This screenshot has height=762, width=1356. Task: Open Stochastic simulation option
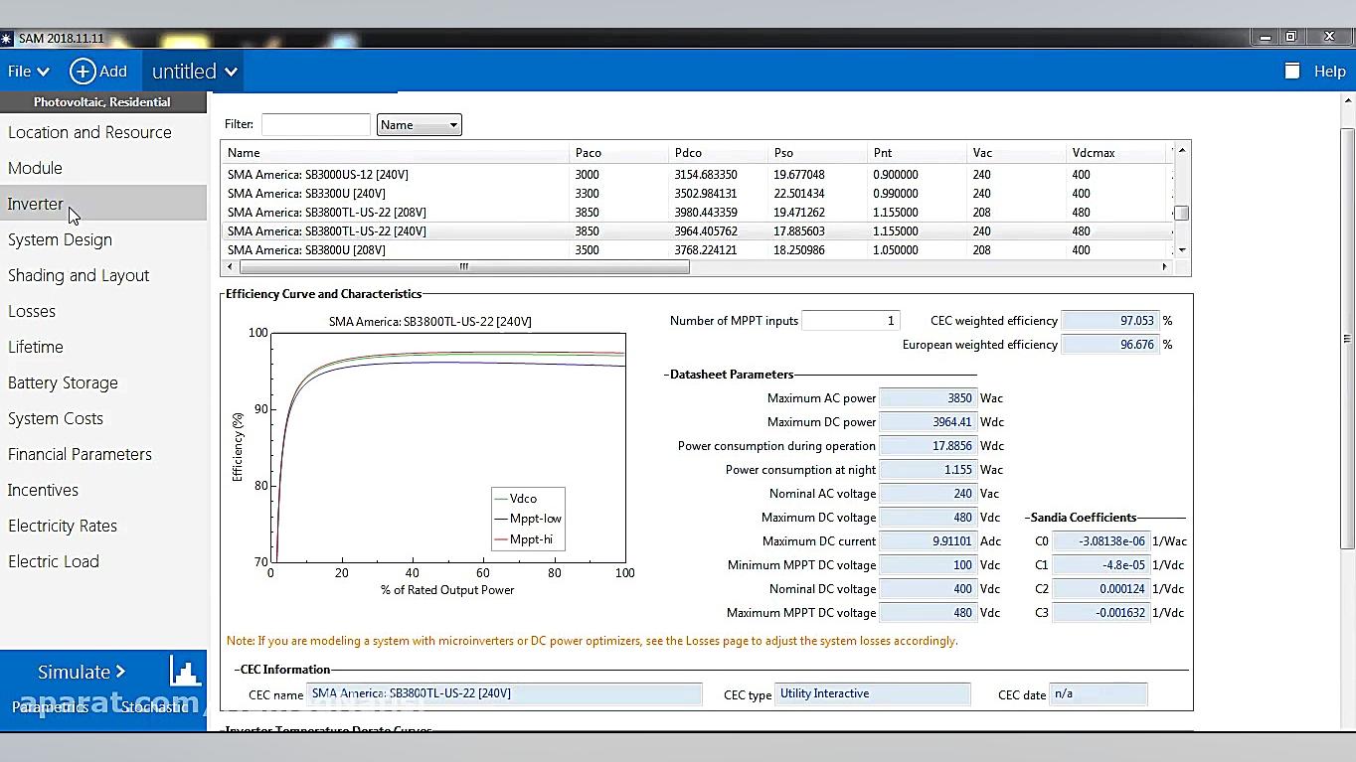(x=154, y=707)
